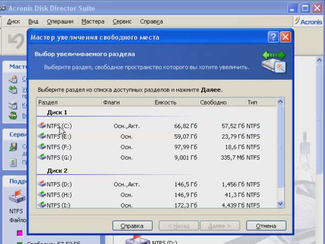
Task: Click the disk icon in details panel
Action: pyautogui.click(x=17, y=196)
